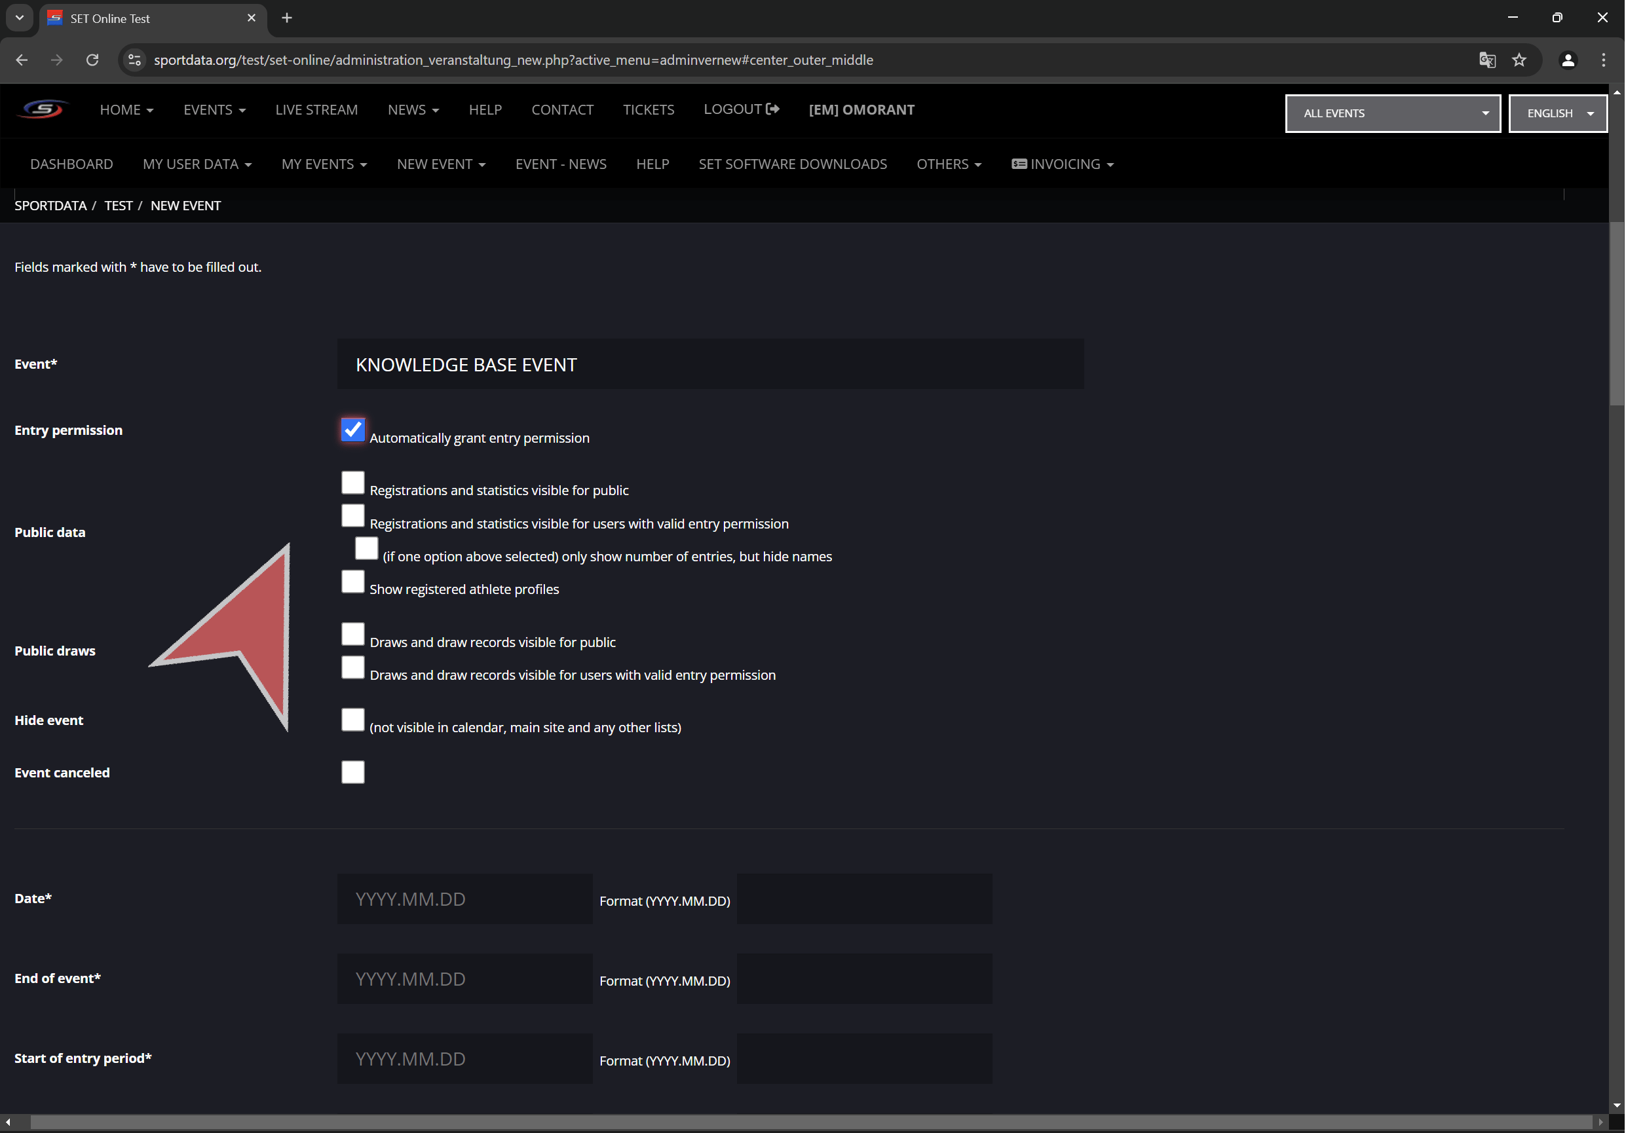Open a new browser tab with plus icon

click(x=287, y=18)
